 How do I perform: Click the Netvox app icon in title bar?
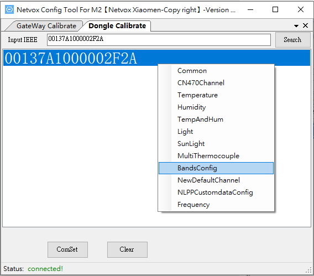point(9,9)
